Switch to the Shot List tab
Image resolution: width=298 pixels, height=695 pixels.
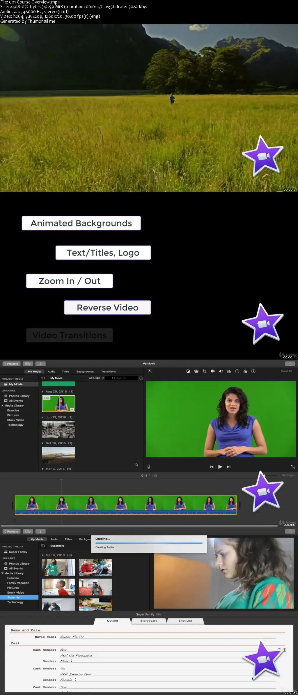tap(185, 621)
